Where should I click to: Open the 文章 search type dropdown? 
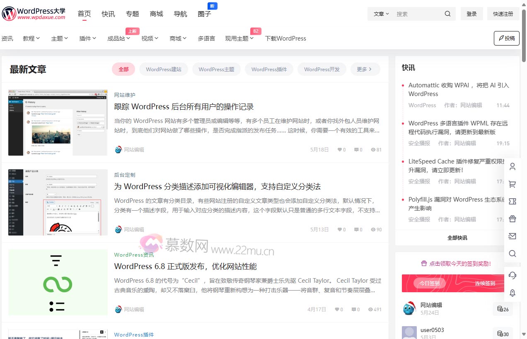(380, 14)
